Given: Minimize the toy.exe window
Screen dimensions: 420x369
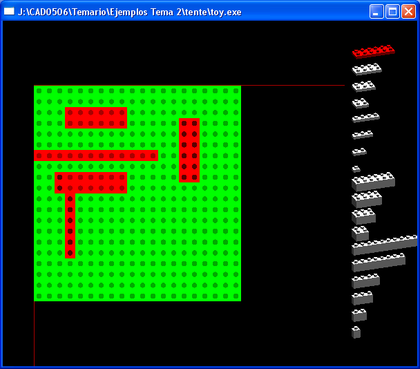Looking at the screenshot, I should (376, 12).
